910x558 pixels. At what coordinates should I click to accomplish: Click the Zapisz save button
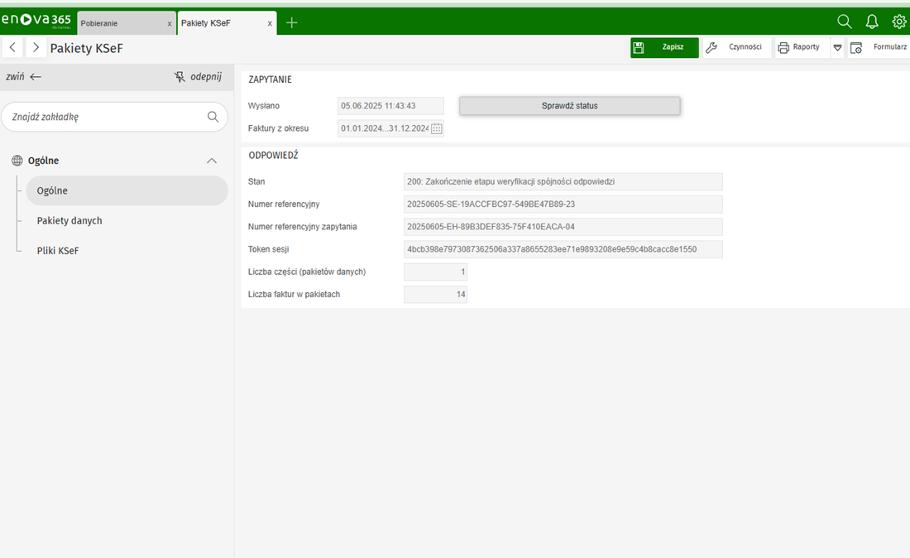tap(664, 48)
